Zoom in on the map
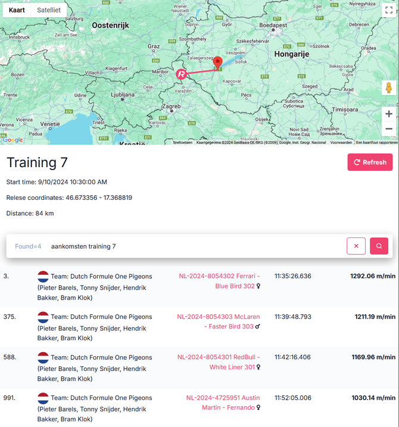Screen dimensions: 399x427 (x=389, y=114)
